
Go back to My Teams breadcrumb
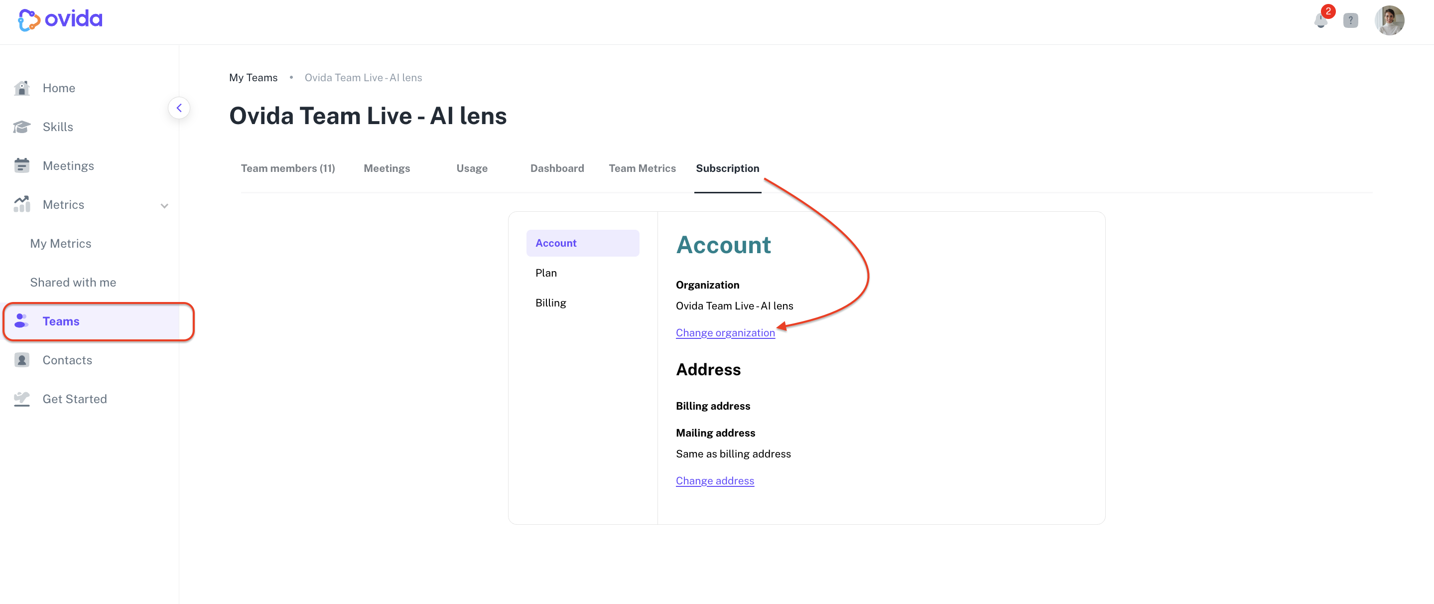(254, 77)
